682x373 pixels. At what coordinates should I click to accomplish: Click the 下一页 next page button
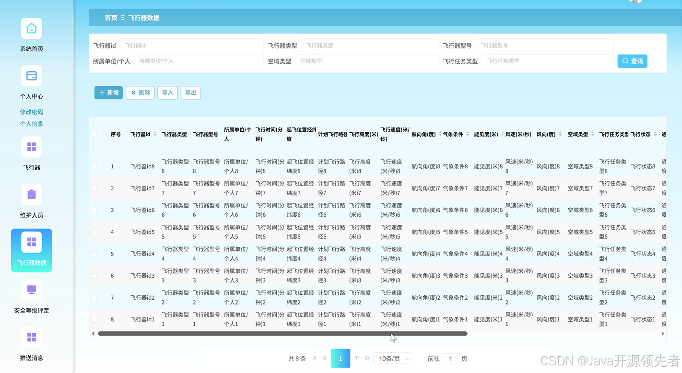(x=362, y=358)
